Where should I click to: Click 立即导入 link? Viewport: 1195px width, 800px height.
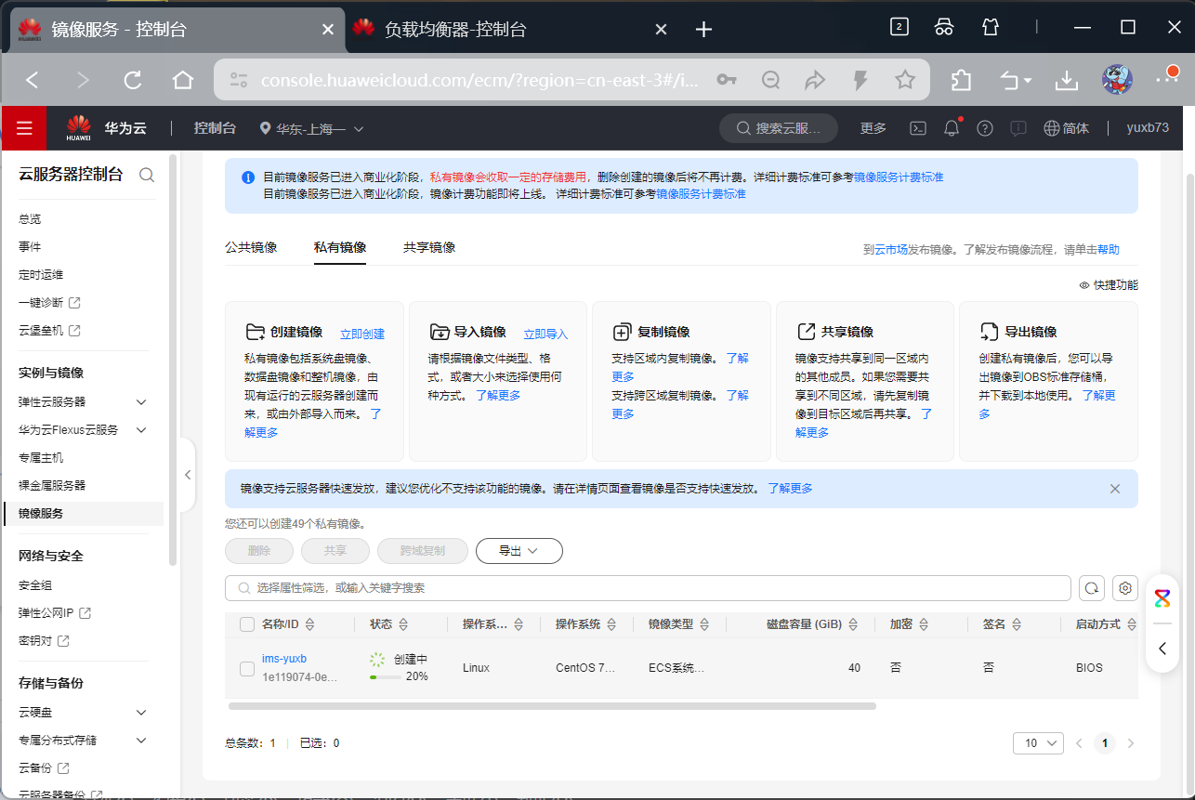point(545,334)
